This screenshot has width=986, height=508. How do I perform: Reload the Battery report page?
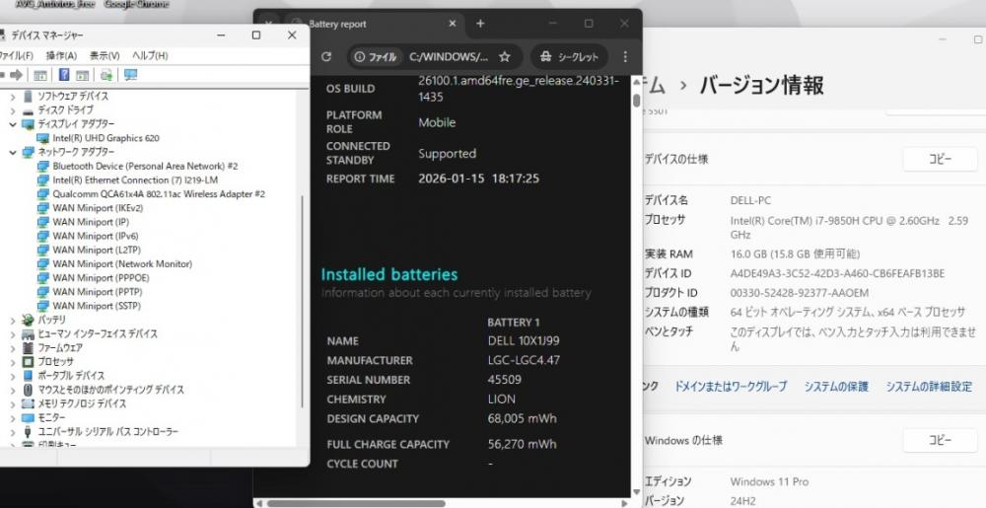[x=325, y=56]
